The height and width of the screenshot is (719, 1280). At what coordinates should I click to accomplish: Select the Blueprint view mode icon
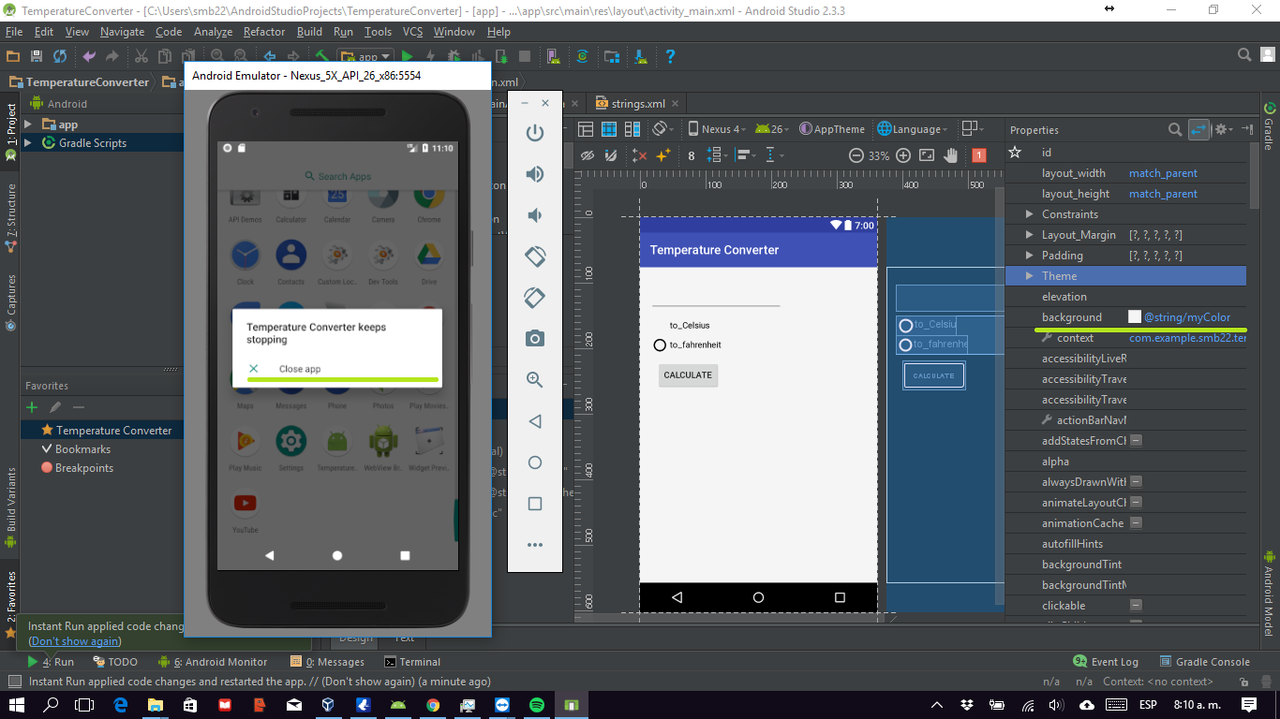(x=608, y=129)
